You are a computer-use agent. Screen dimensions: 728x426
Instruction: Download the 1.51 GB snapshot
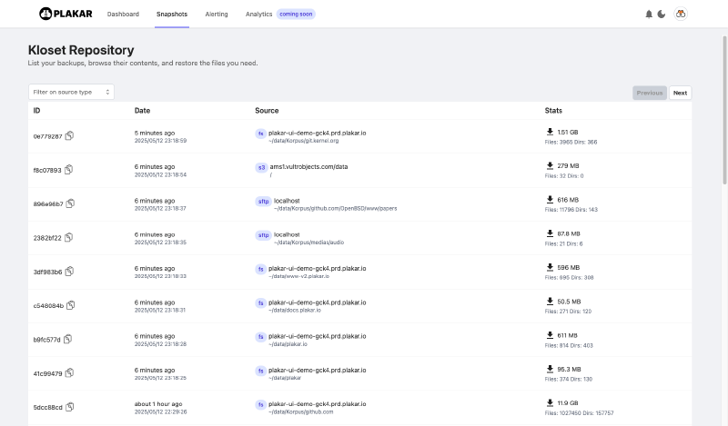(550, 132)
